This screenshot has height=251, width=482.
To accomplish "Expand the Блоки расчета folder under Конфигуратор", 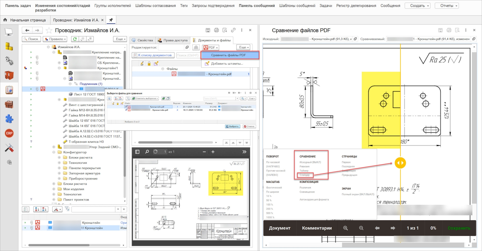I will [x=59, y=157].
